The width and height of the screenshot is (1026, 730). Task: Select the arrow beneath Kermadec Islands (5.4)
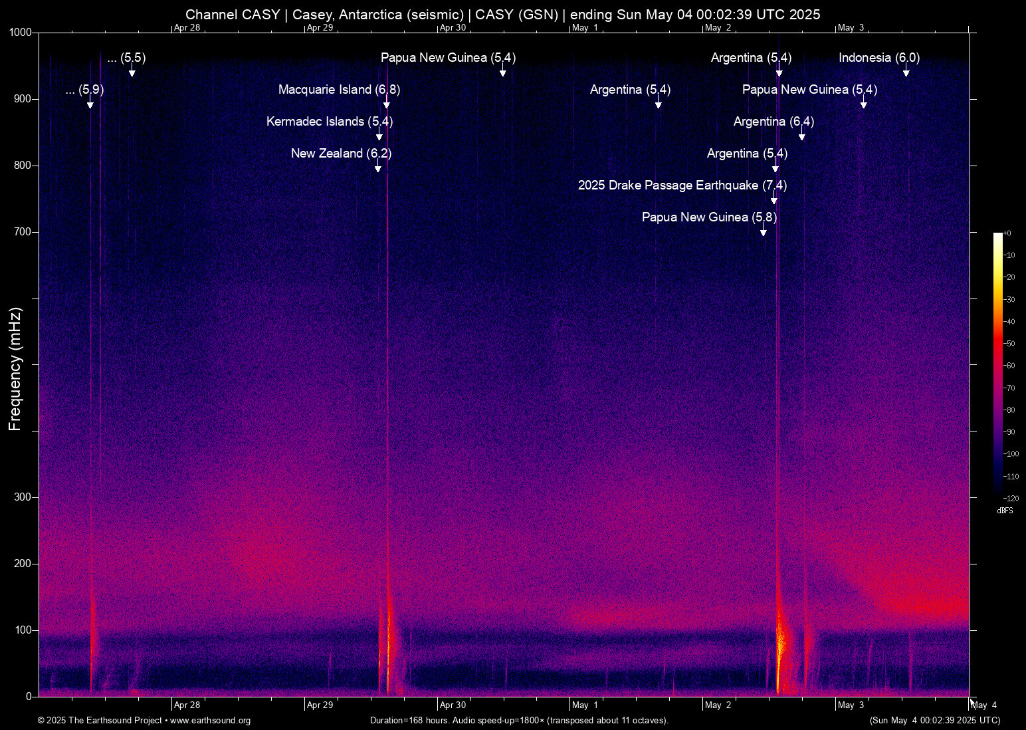[379, 136]
